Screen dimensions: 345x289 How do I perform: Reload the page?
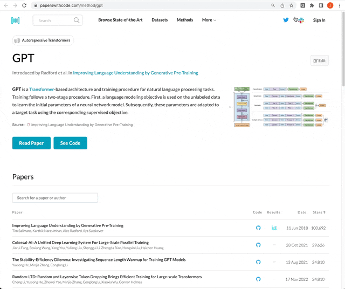24,5
